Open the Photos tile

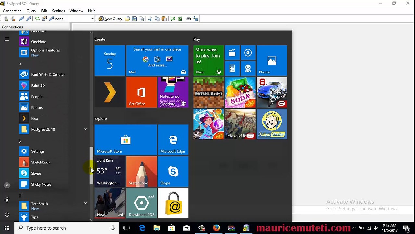(272, 61)
